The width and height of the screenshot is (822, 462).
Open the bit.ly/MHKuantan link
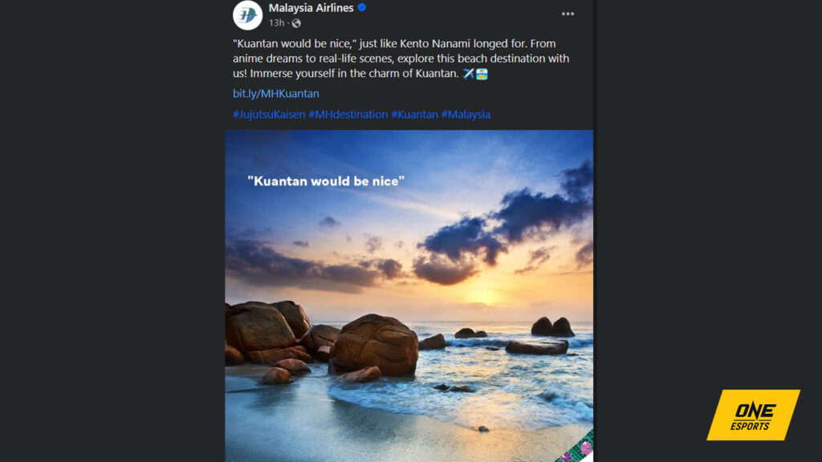click(275, 93)
